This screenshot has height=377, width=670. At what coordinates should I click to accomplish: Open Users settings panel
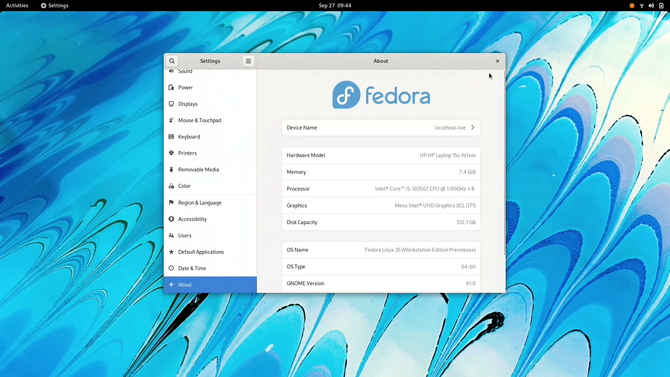(x=210, y=235)
